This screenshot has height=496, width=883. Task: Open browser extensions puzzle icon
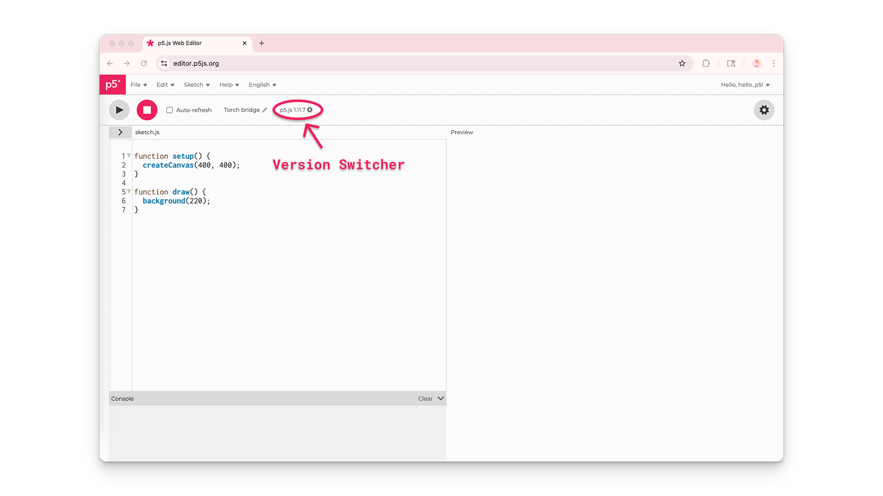coord(706,63)
